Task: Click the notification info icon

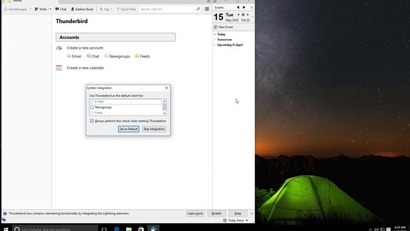Action: (x=4, y=214)
